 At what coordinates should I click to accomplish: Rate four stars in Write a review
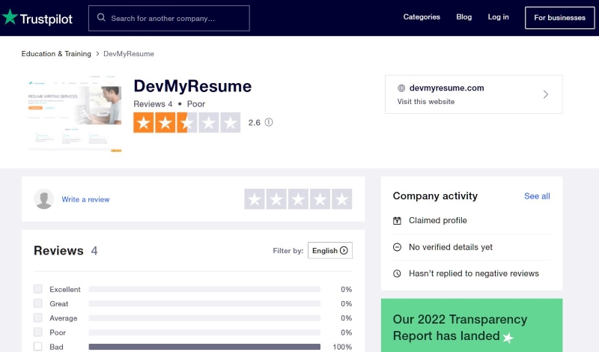(320, 198)
